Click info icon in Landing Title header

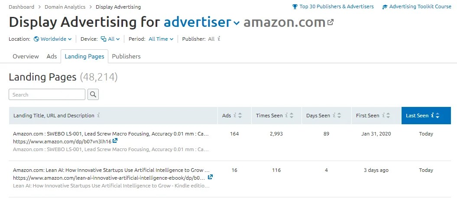[99, 116]
